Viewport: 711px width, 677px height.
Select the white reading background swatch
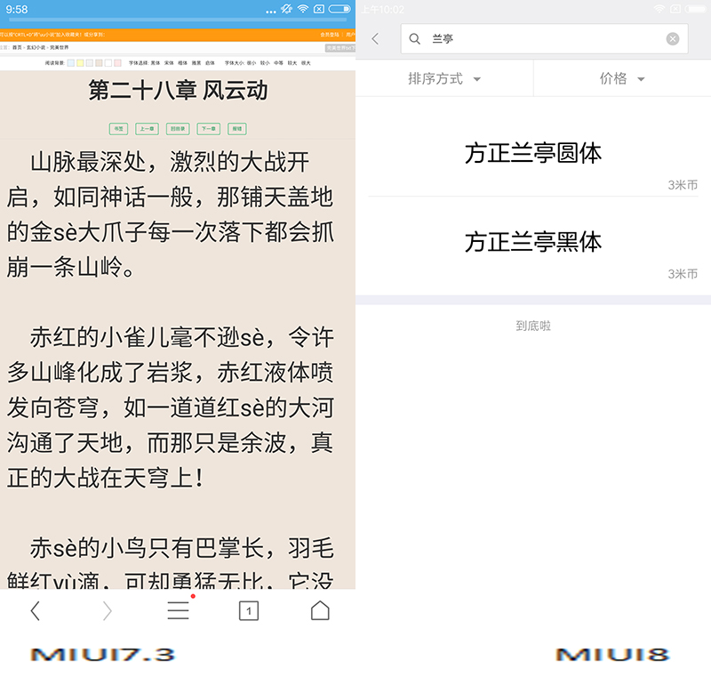tap(108, 63)
